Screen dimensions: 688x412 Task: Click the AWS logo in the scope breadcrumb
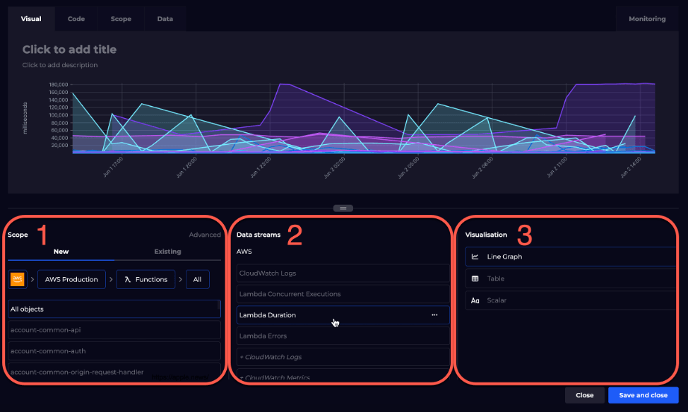click(18, 279)
